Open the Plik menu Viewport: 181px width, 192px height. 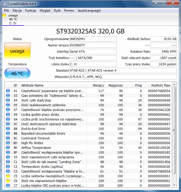coord(6,11)
